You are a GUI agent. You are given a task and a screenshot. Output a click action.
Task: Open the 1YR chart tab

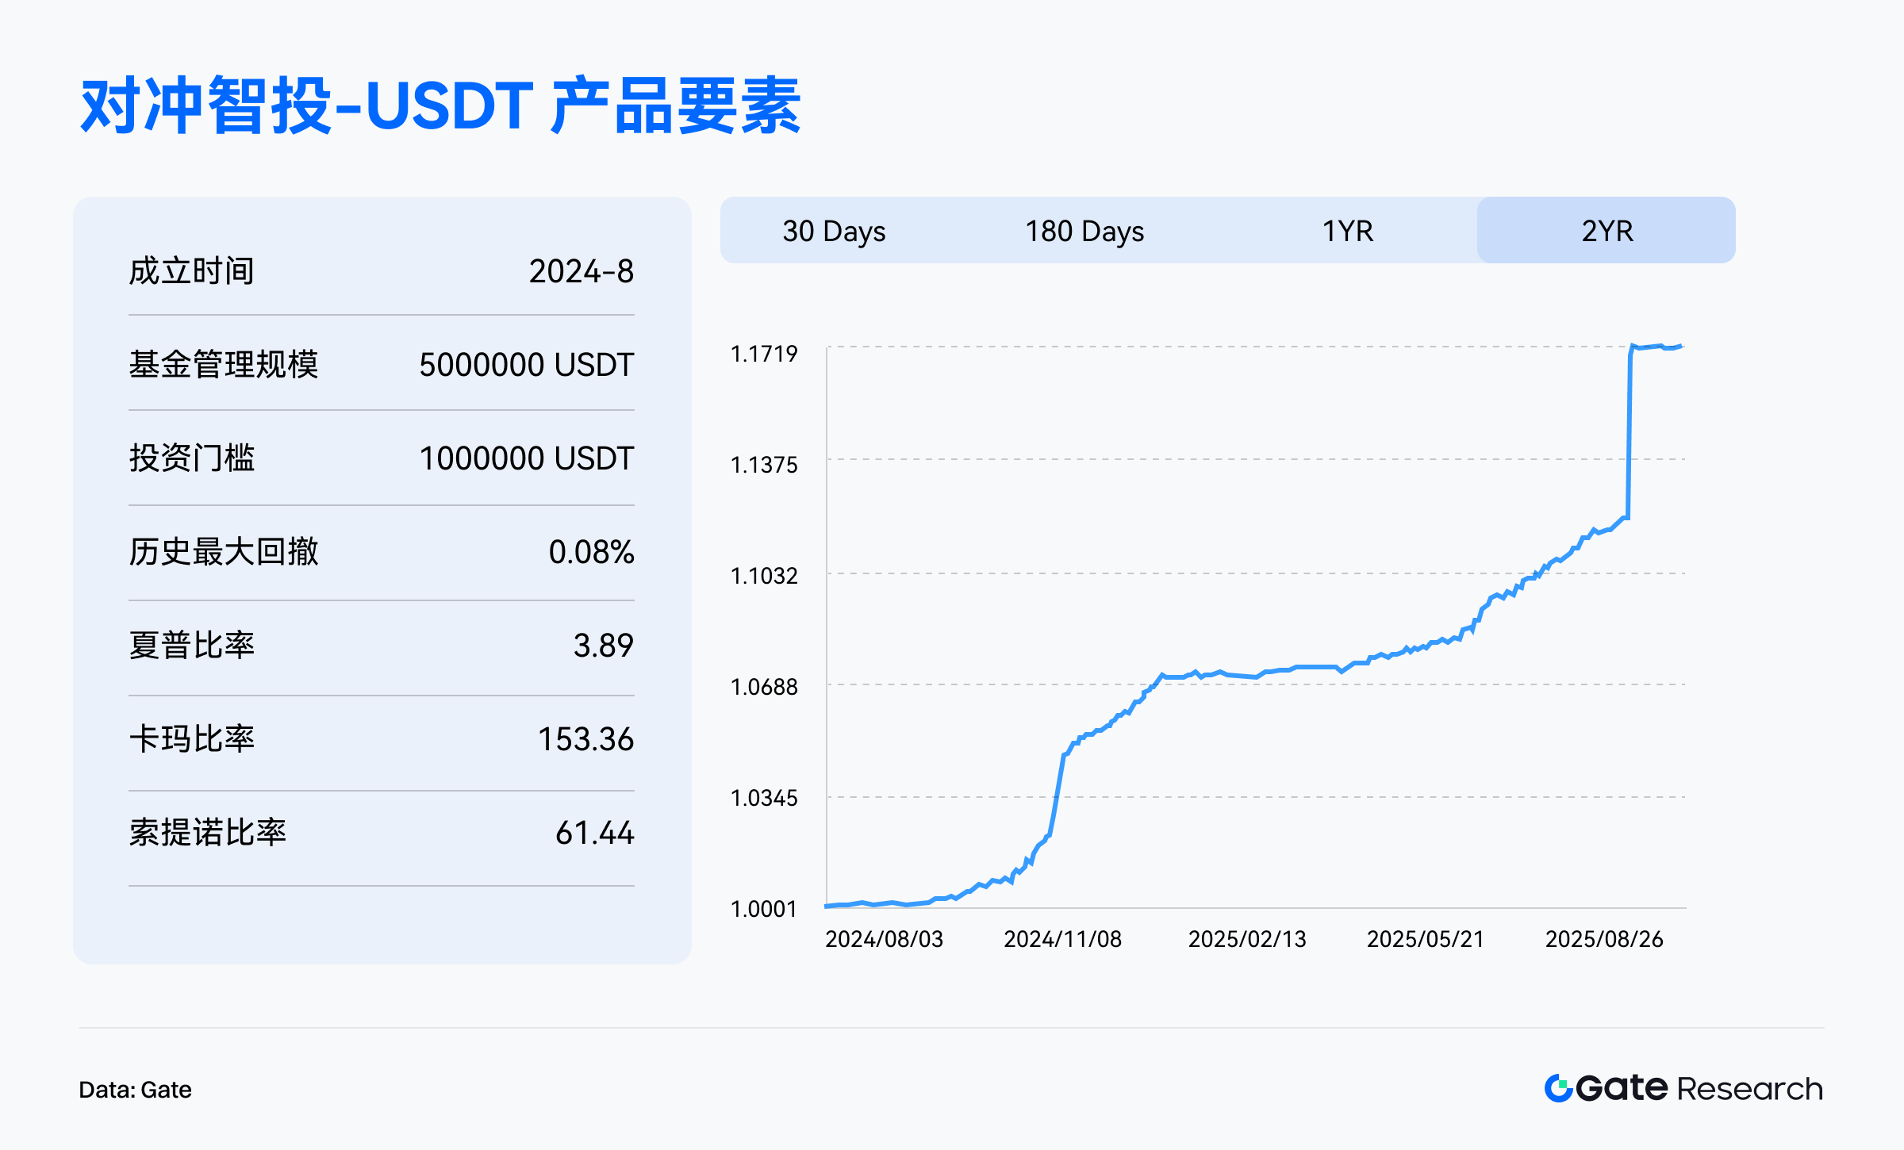click(1347, 231)
